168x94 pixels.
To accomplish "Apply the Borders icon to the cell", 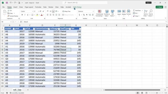I will 32,15.
